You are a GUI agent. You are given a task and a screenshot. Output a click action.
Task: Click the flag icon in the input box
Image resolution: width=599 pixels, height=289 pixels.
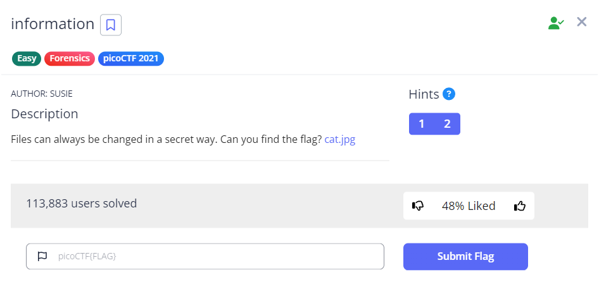click(x=42, y=256)
